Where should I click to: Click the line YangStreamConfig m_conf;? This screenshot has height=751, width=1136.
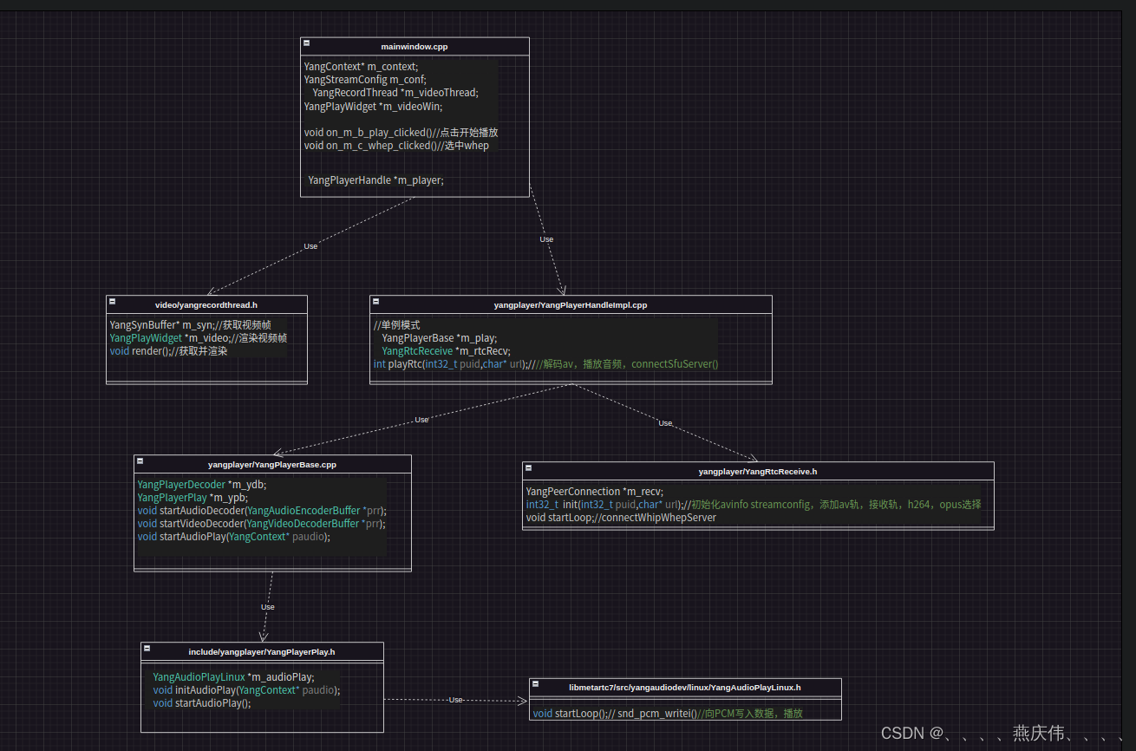(365, 80)
